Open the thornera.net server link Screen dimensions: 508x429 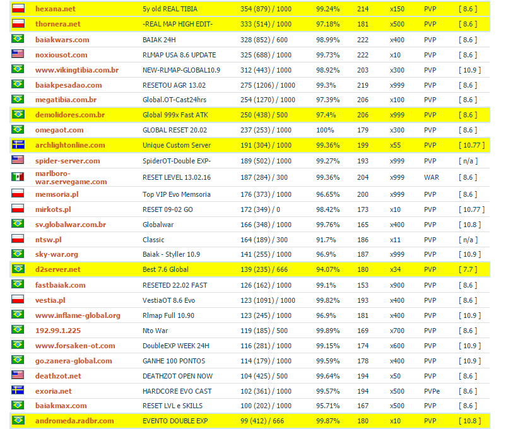tap(57, 24)
